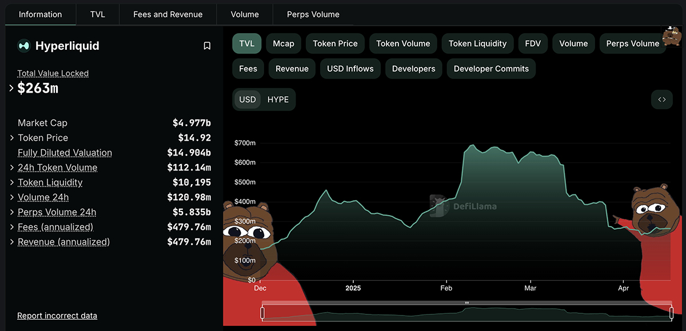Viewport: 686px width, 331px height.
Task: Toggle the Developer Commits chart metric
Action: (x=492, y=69)
